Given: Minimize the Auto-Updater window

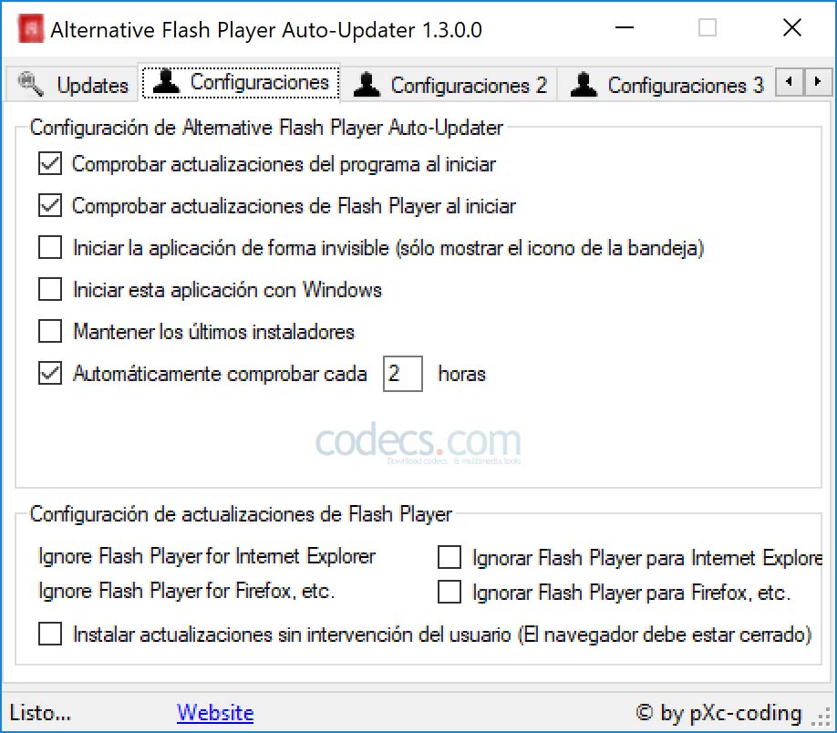Looking at the screenshot, I should (x=624, y=27).
